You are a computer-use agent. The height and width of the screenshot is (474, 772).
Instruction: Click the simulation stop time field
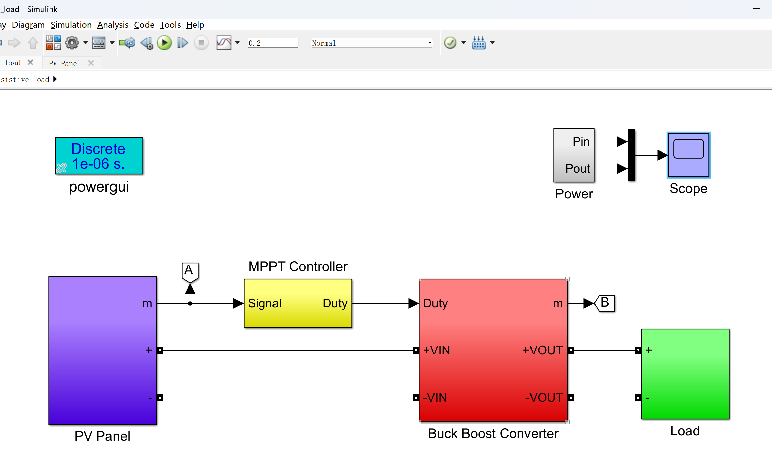coord(272,43)
